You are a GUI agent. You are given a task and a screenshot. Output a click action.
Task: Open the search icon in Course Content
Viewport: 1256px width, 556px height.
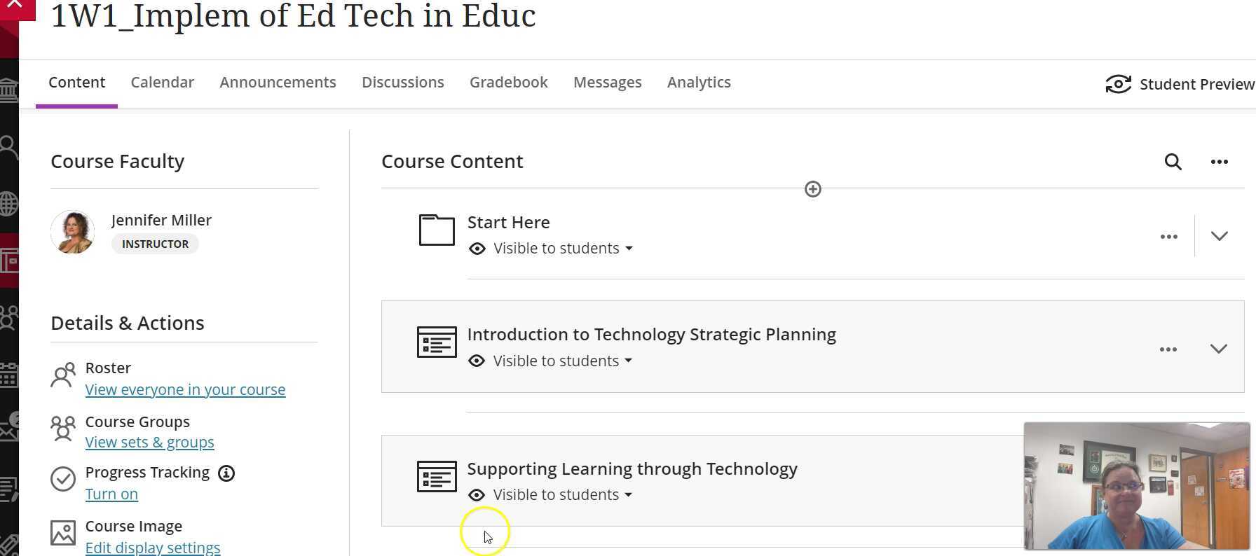[1173, 162]
